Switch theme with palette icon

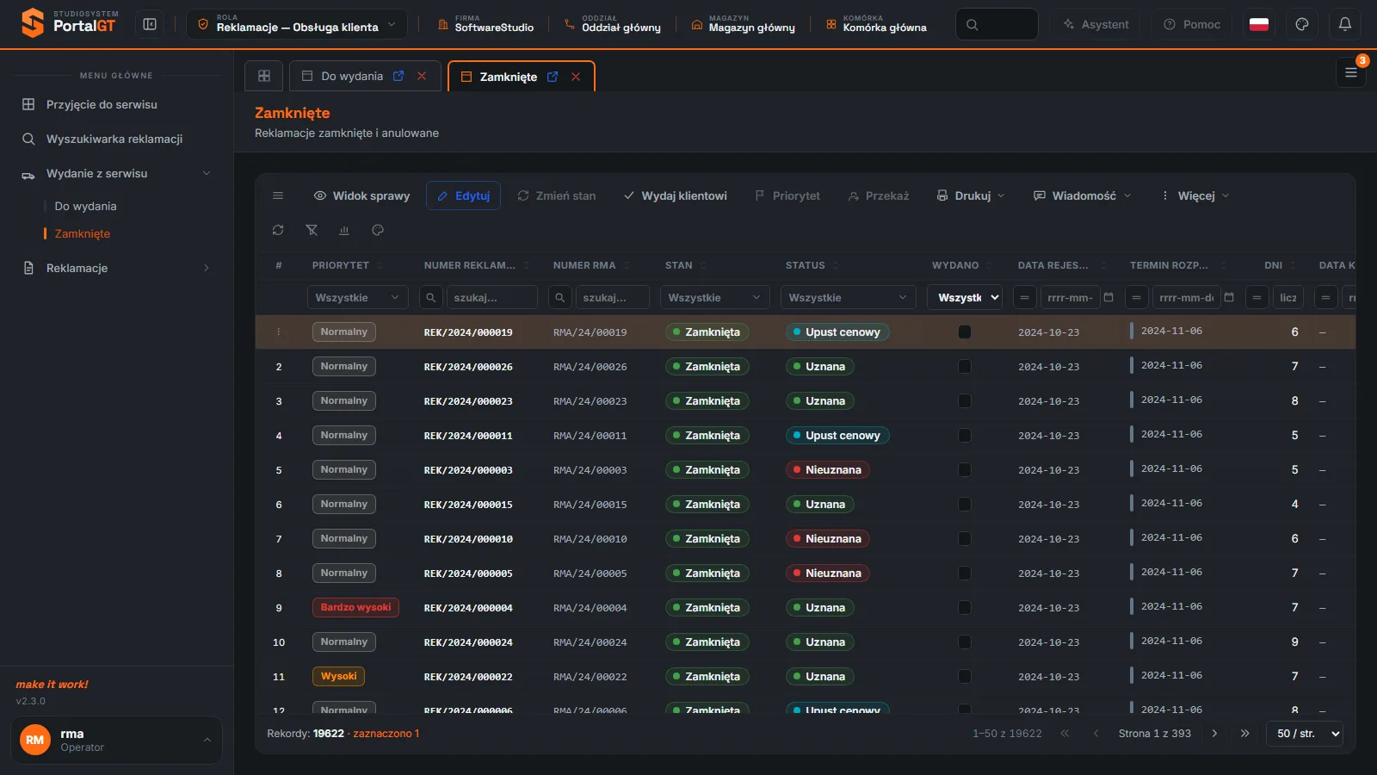click(x=1302, y=24)
